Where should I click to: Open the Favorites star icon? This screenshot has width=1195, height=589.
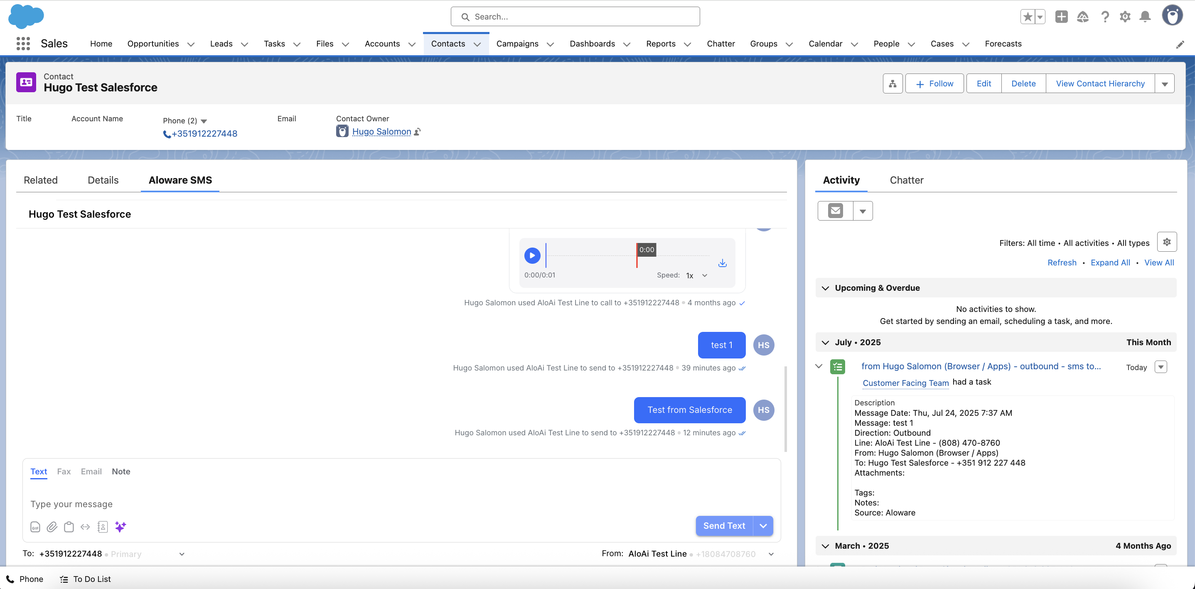pyautogui.click(x=1028, y=17)
